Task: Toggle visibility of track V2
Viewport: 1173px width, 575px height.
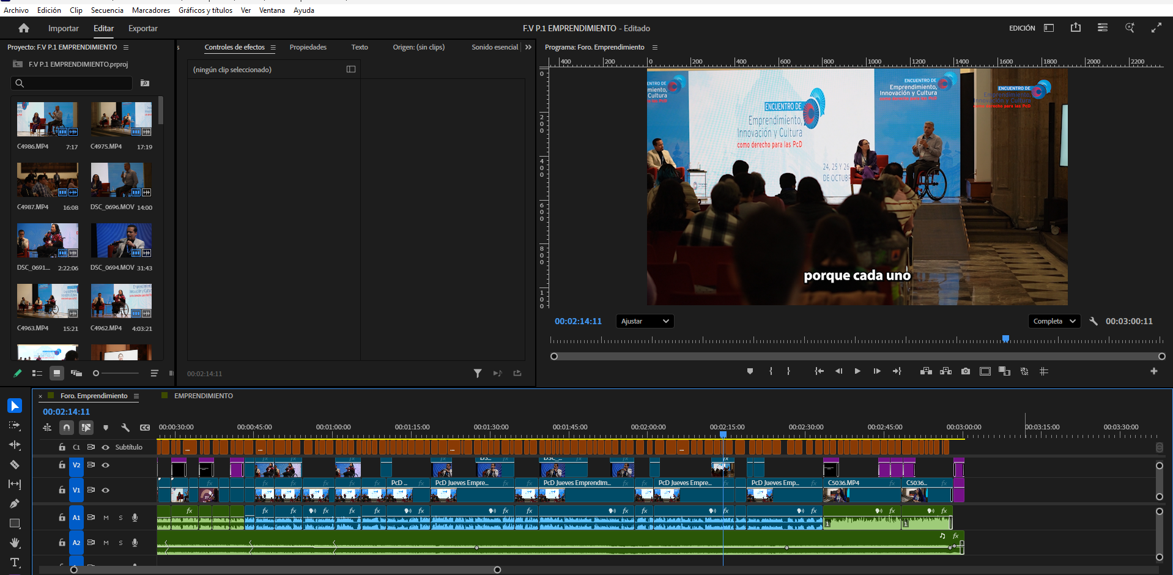Action: coord(106,466)
